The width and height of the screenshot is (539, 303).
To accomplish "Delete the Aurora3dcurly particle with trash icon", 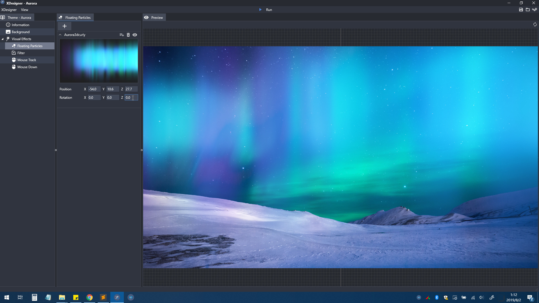I will coord(128,35).
